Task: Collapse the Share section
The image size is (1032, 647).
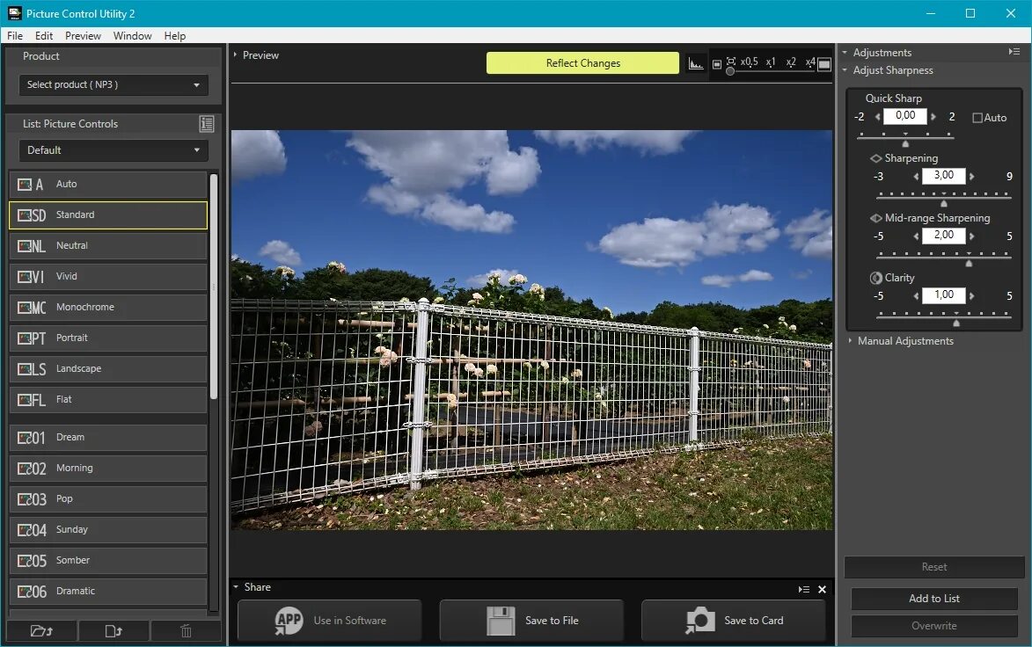Action: 236,587
